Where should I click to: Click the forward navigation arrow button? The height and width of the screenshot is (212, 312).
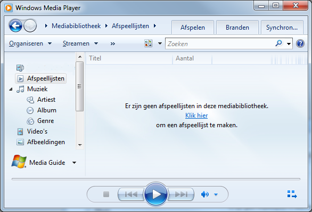click(30, 26)
